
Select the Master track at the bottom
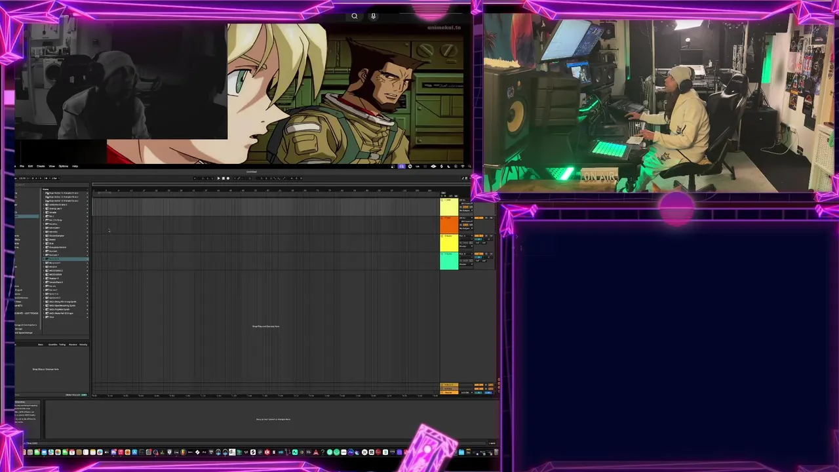click(449, 393)
